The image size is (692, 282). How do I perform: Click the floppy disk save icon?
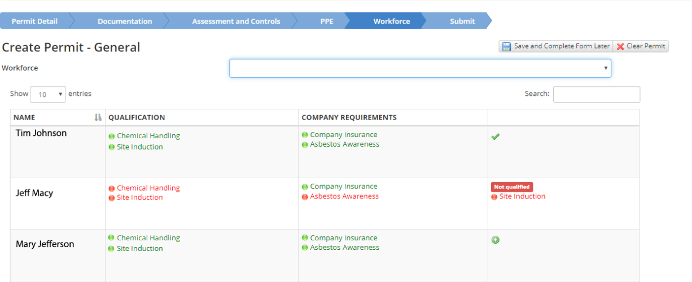point(506,47)
